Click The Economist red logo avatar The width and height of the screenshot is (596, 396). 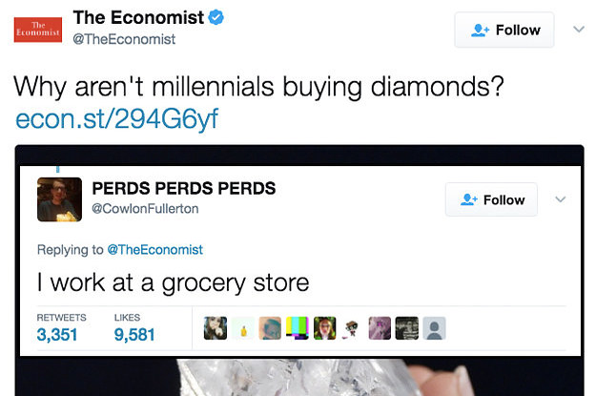38,29
